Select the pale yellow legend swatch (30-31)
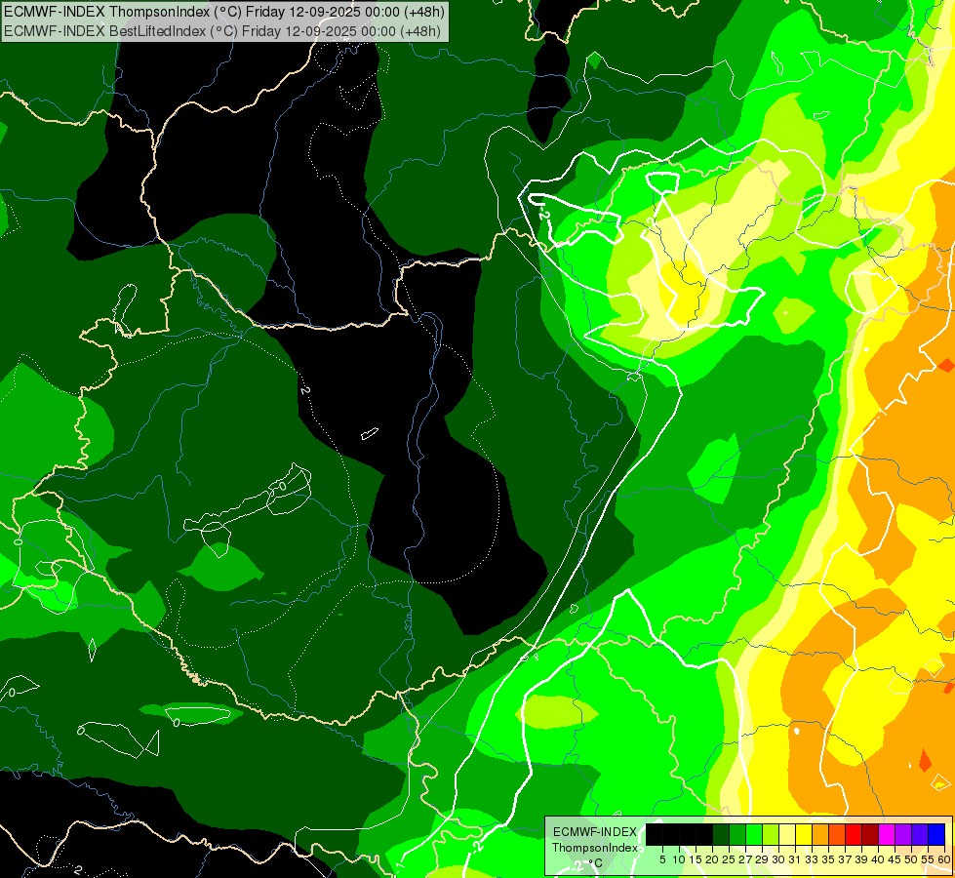The image size is (955, 878). pos(787,834)
